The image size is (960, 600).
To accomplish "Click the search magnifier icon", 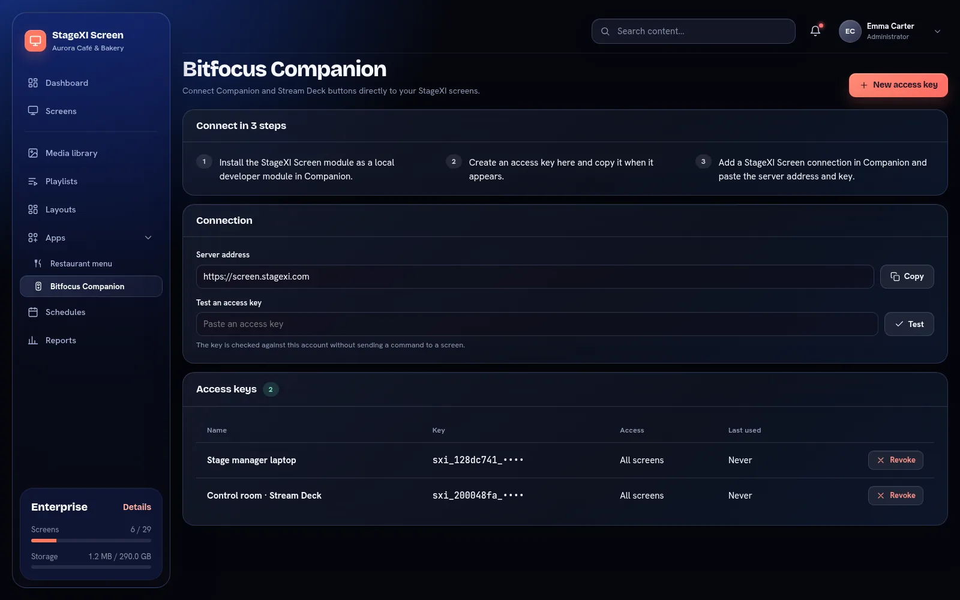I will point(605,31).
